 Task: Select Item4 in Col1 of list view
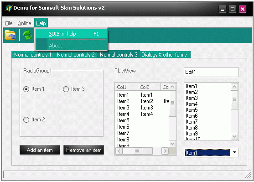click(x=123, y=114)
